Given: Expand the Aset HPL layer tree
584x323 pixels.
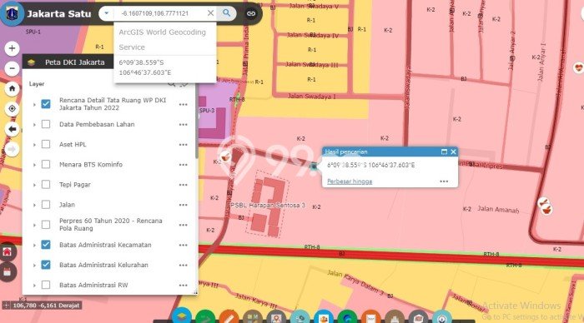Looking at the screenshot, I should [34, 145].
